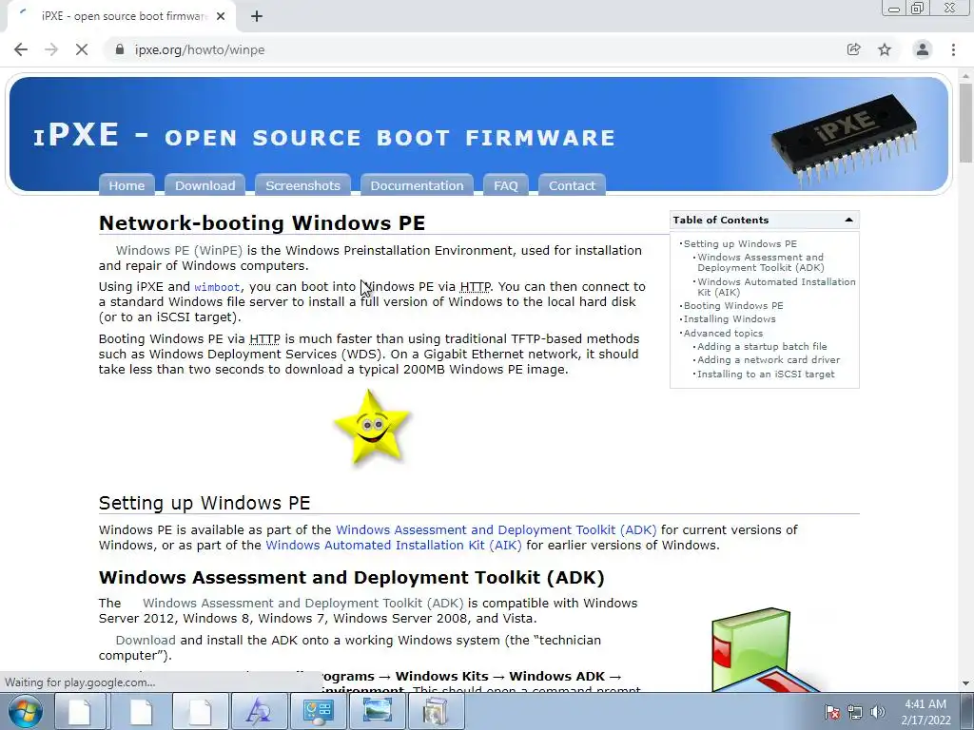Click the Action Center flag tray icon
Viewport: 974px width, 730px height.
pos(832,712)
